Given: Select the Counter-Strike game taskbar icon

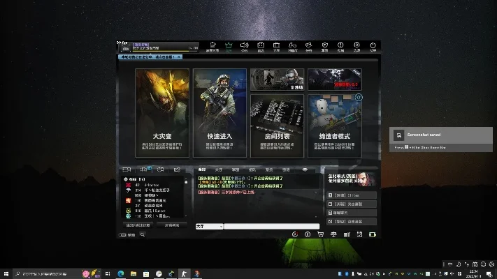Looking at the screenshot, I should tap(184, 273).
